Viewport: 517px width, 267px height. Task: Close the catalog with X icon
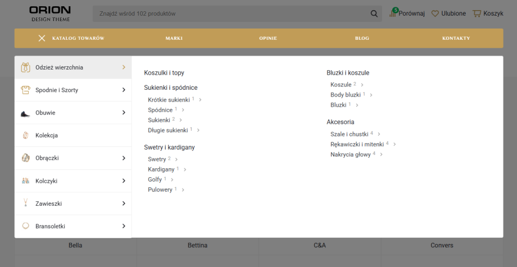(x=42, y=38)
